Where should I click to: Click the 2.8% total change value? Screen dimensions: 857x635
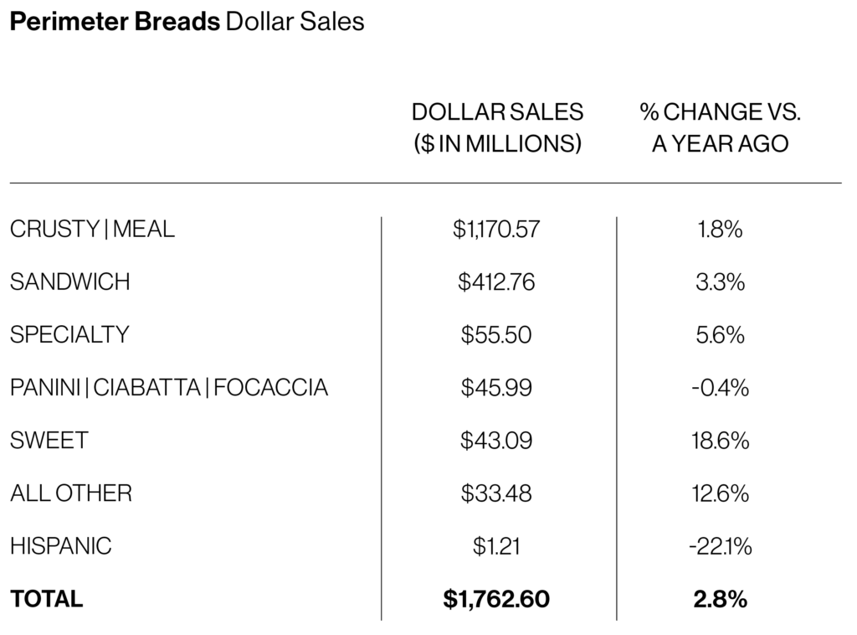point(720,599)
